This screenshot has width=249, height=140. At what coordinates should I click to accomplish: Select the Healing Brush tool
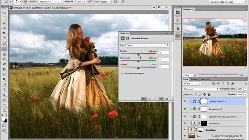click(4, 44)
